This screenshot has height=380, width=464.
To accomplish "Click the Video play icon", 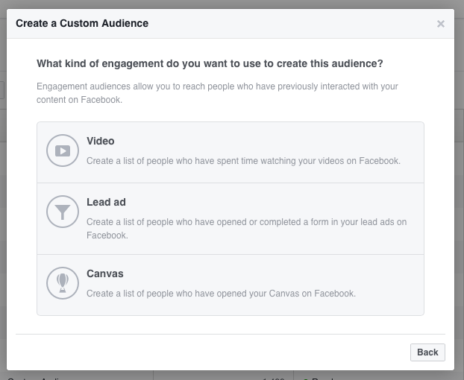I will [x=63, y=151].
